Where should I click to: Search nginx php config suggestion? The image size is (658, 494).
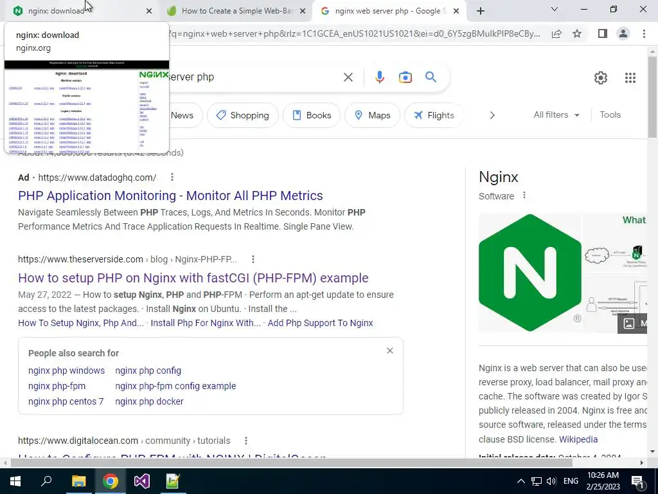148,370
